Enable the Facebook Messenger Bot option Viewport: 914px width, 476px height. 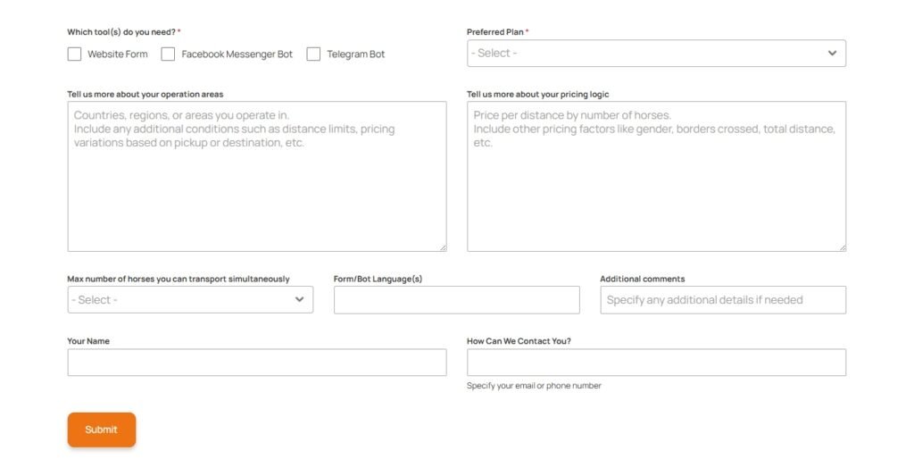168,54
